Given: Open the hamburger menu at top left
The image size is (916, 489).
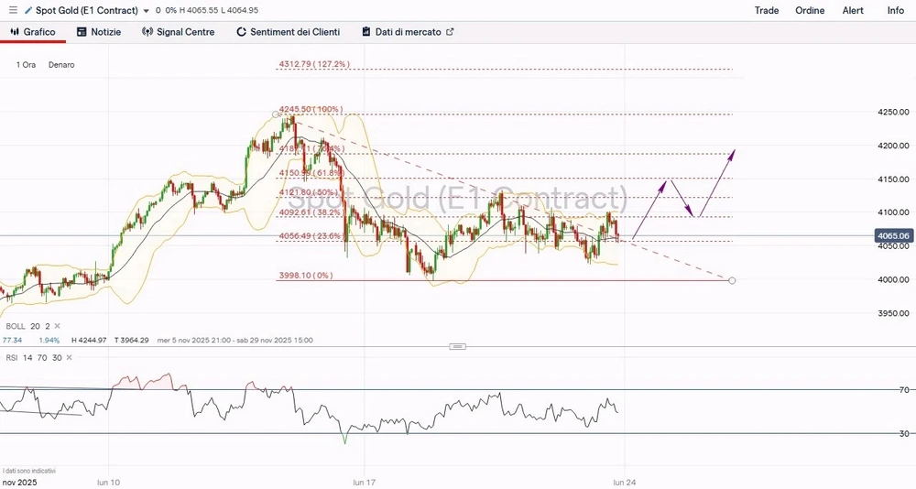Looking at the screenshot, I should pos(12,10).
